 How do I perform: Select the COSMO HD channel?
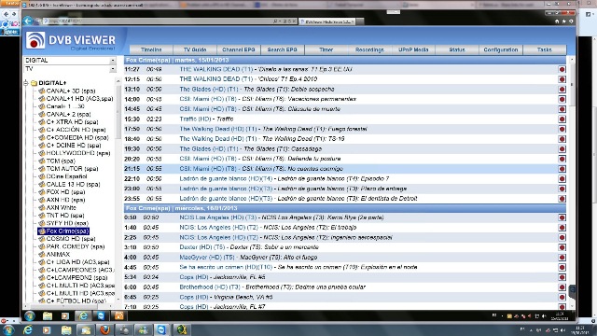click(x=71, y=239)
